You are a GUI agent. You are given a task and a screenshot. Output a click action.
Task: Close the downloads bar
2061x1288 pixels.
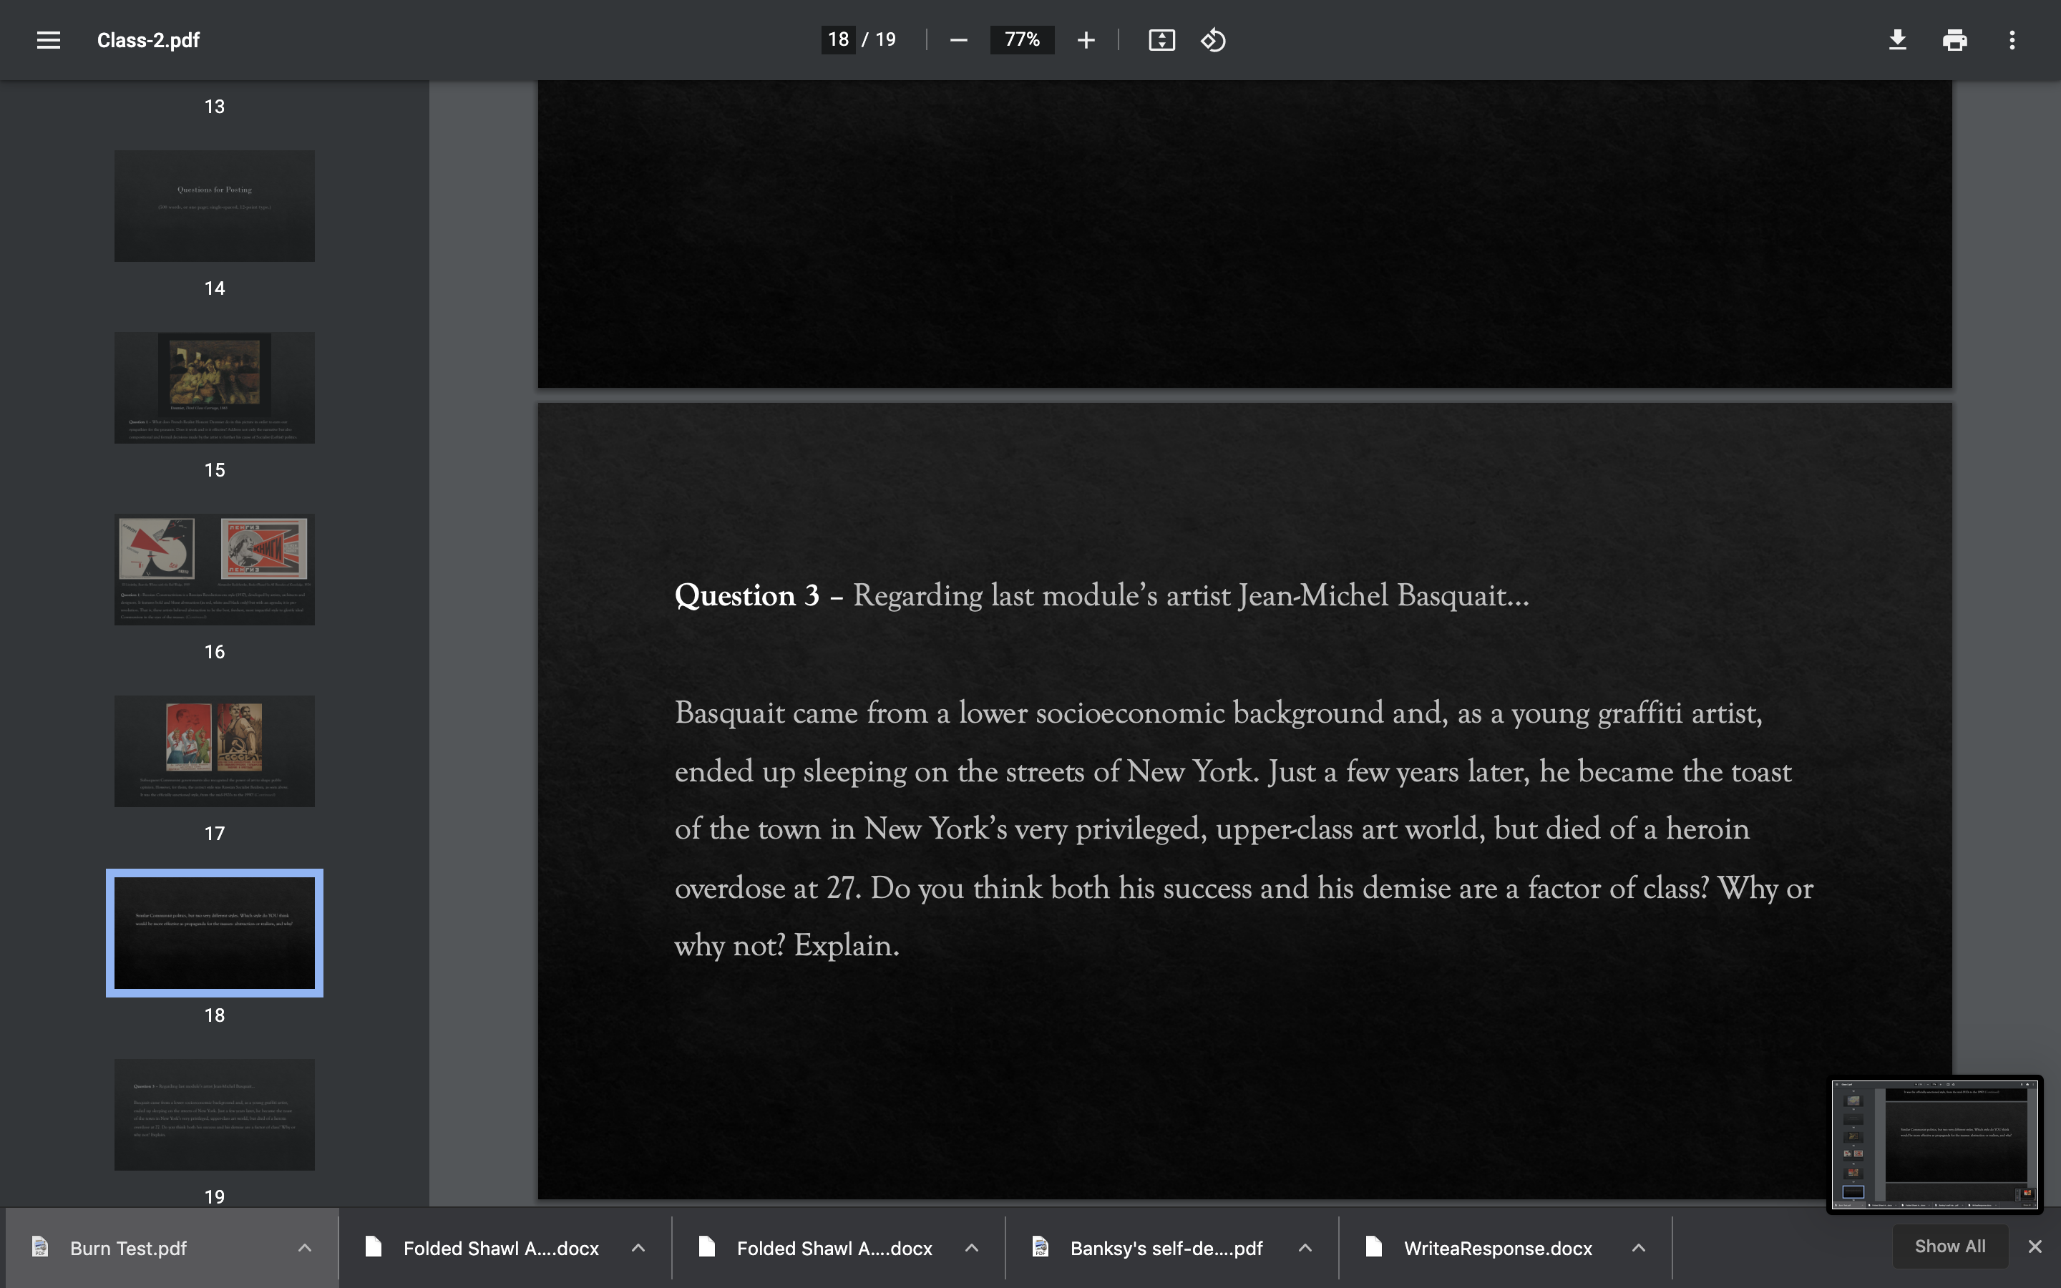[x=2035, y=1246]
